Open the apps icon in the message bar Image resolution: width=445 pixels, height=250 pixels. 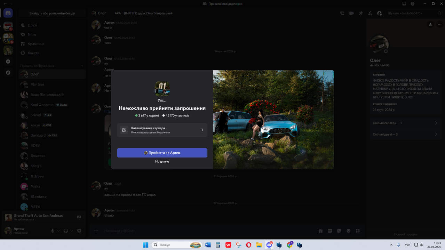[x=358, y=231]
